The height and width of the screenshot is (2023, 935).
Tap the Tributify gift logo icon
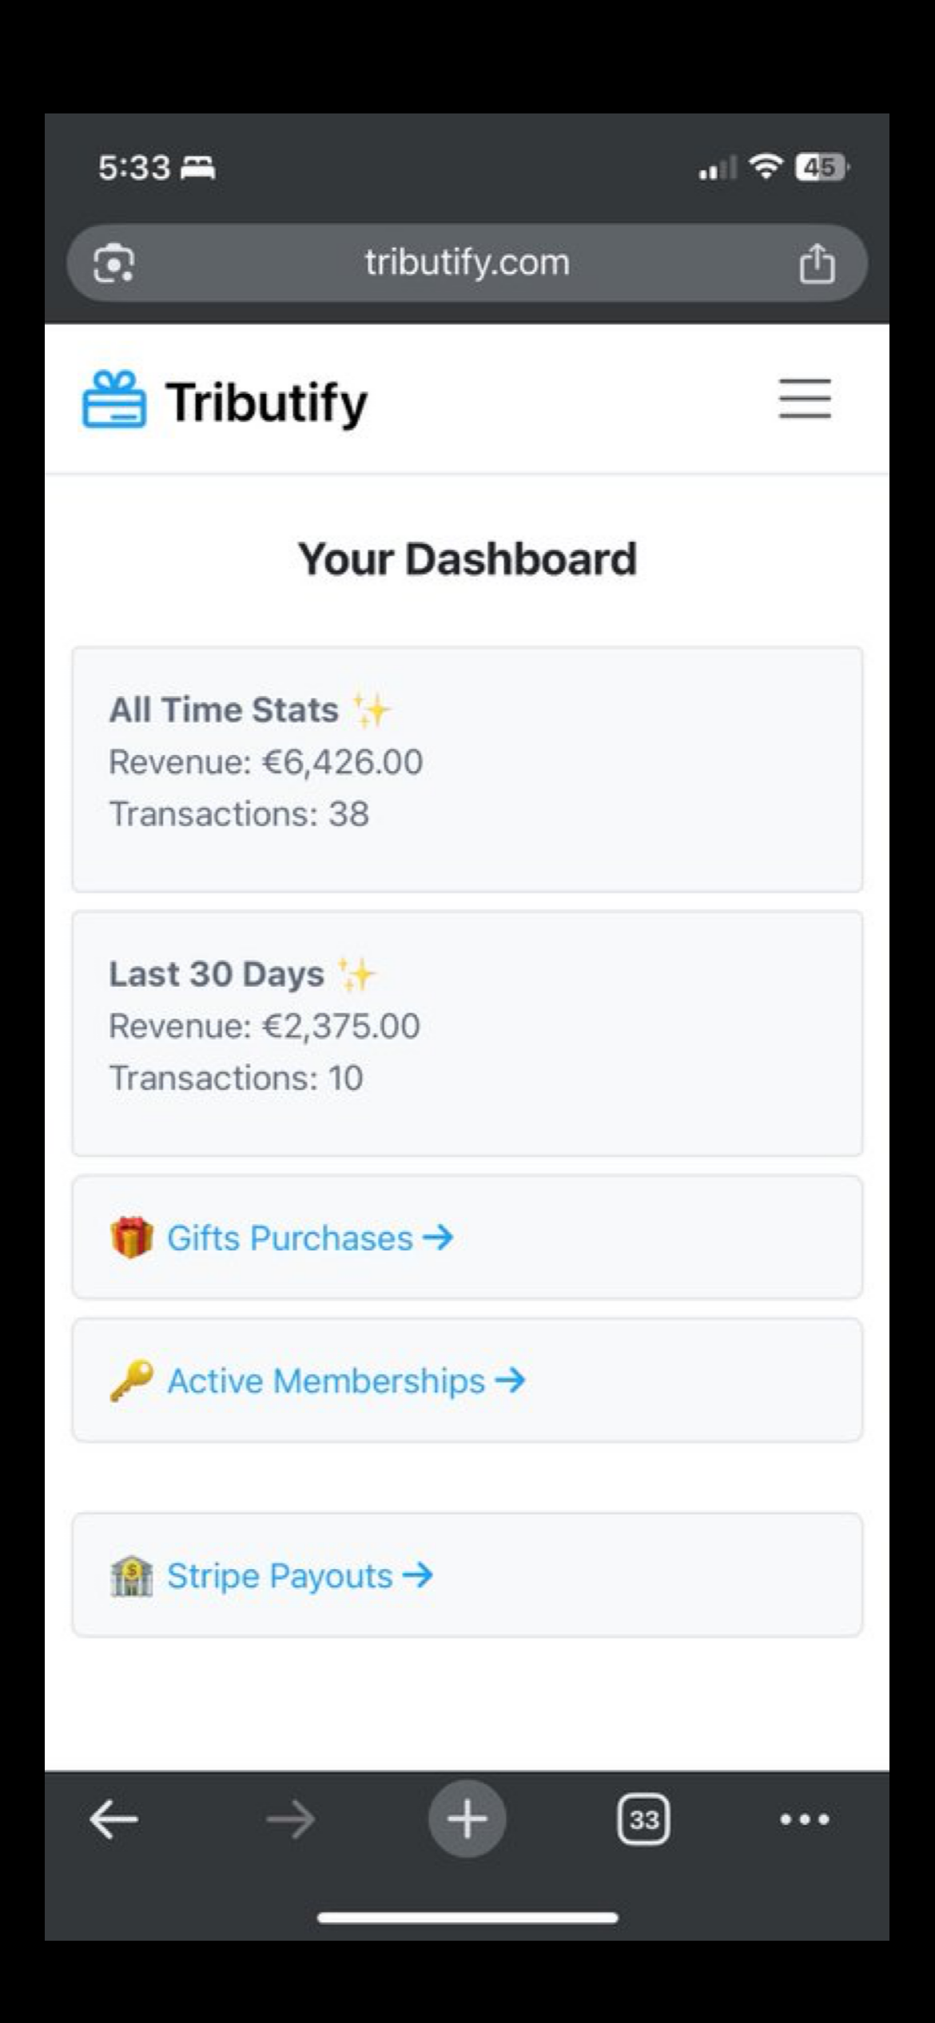tap(114, 399)
